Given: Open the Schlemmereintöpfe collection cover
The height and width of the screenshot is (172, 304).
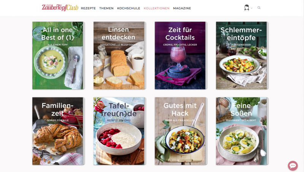Looking at the screenshot, I should tap(242, 55).
